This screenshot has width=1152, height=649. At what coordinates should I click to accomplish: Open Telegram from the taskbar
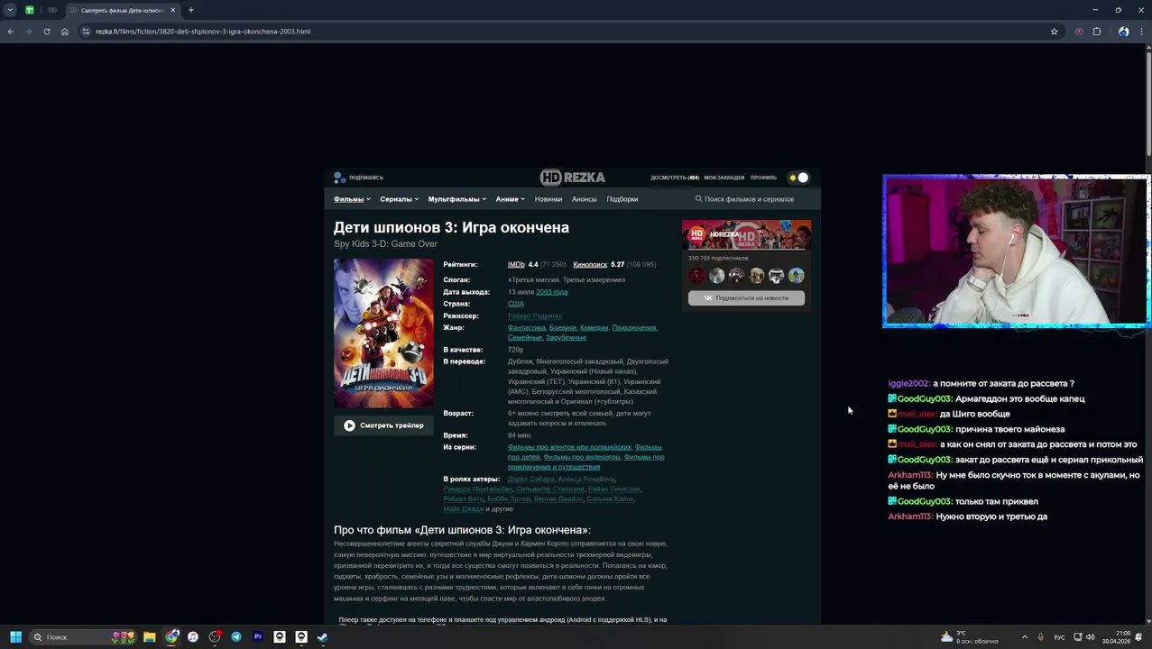[236, 637]
